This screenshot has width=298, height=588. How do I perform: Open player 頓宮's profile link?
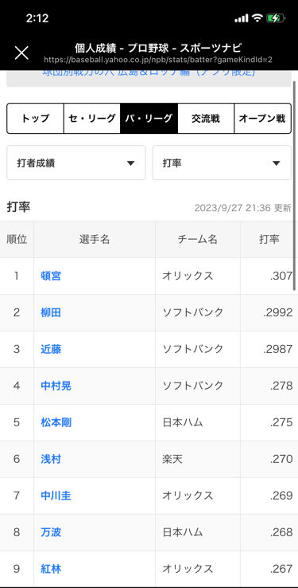point(51,276)
